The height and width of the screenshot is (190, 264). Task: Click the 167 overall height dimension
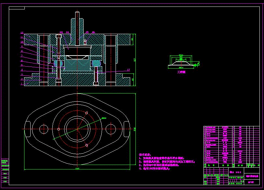click(134, 60)
